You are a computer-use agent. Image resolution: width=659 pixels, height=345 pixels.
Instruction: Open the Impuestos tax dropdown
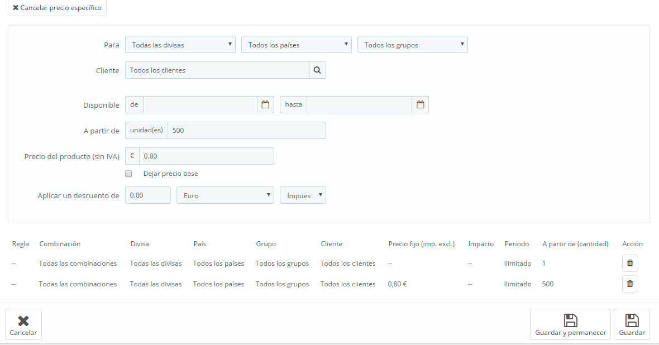[x=303, y=195]
